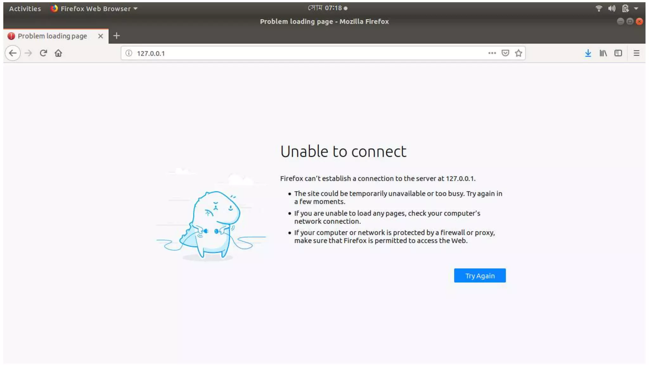Toggle the sidebar view
Screen dimensions: 649x365
tap(618, 53)
